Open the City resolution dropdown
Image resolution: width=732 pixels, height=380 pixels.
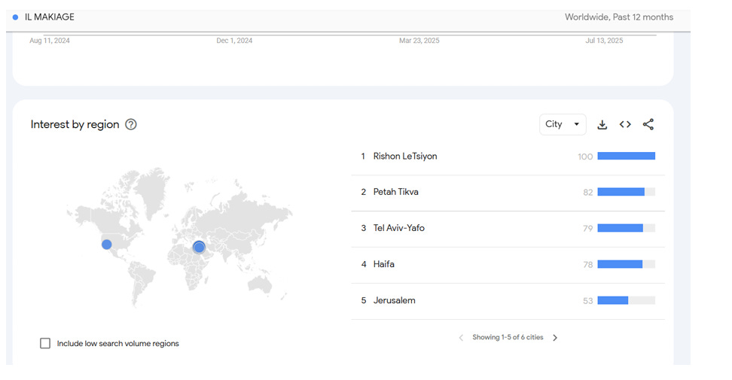(x=563, y=124)
